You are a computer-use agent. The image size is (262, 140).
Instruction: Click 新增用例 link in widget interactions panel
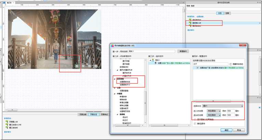click(191, 17)
